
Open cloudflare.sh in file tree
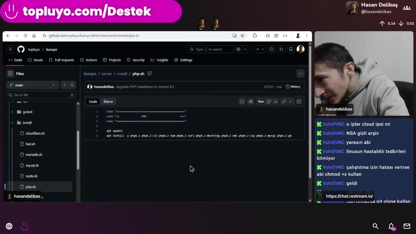pyautogui.click(x=35, y=133)
